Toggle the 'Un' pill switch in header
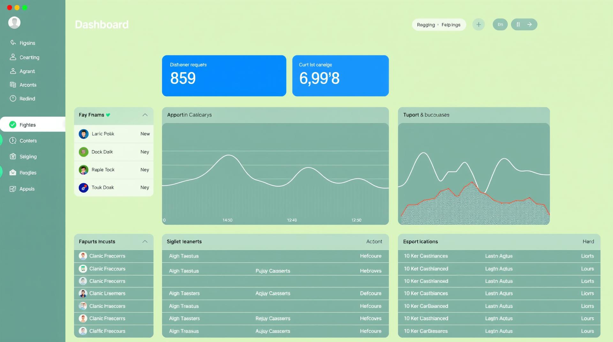The width and height of the screenshot is (613, 342). tap(500, 25)
